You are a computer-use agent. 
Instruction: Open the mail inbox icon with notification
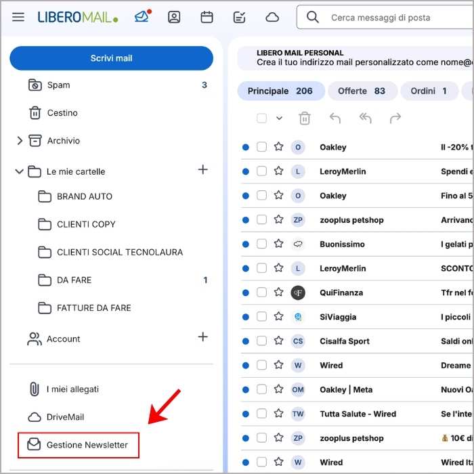coord(142,16)
